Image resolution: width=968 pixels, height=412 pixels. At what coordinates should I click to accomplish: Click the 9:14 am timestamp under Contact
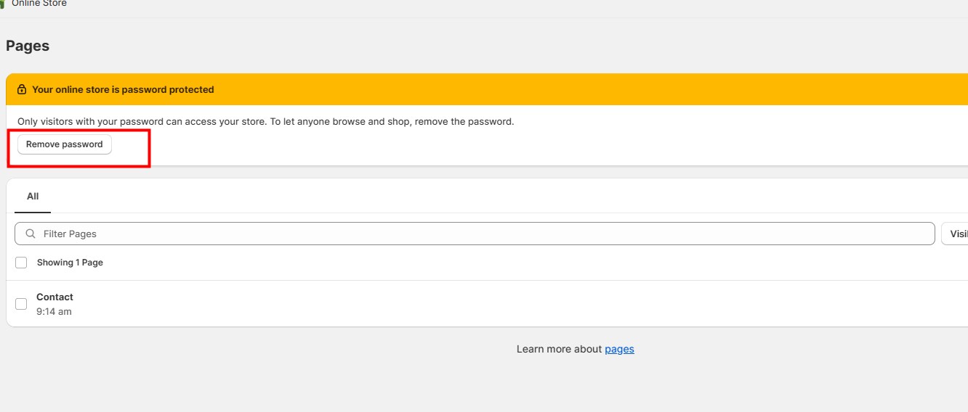coord(54,312)
